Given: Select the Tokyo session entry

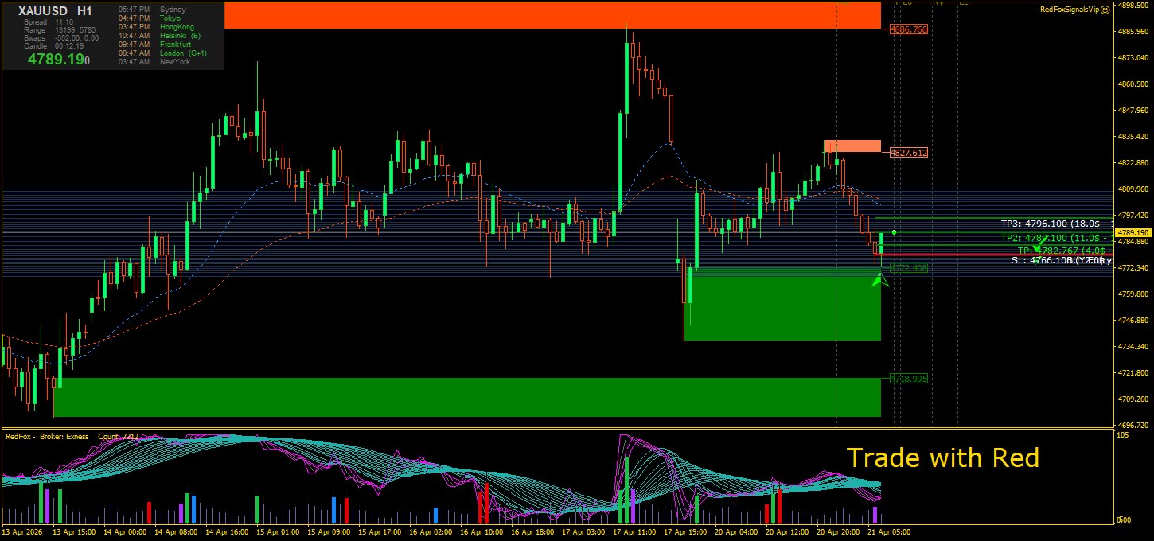Looking at the screenshot, I should point(170,18).
